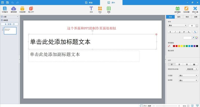Open 本地资源 local resources

(22, 9)
